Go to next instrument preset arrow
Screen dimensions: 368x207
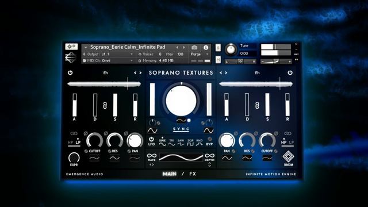coord(184,47)
